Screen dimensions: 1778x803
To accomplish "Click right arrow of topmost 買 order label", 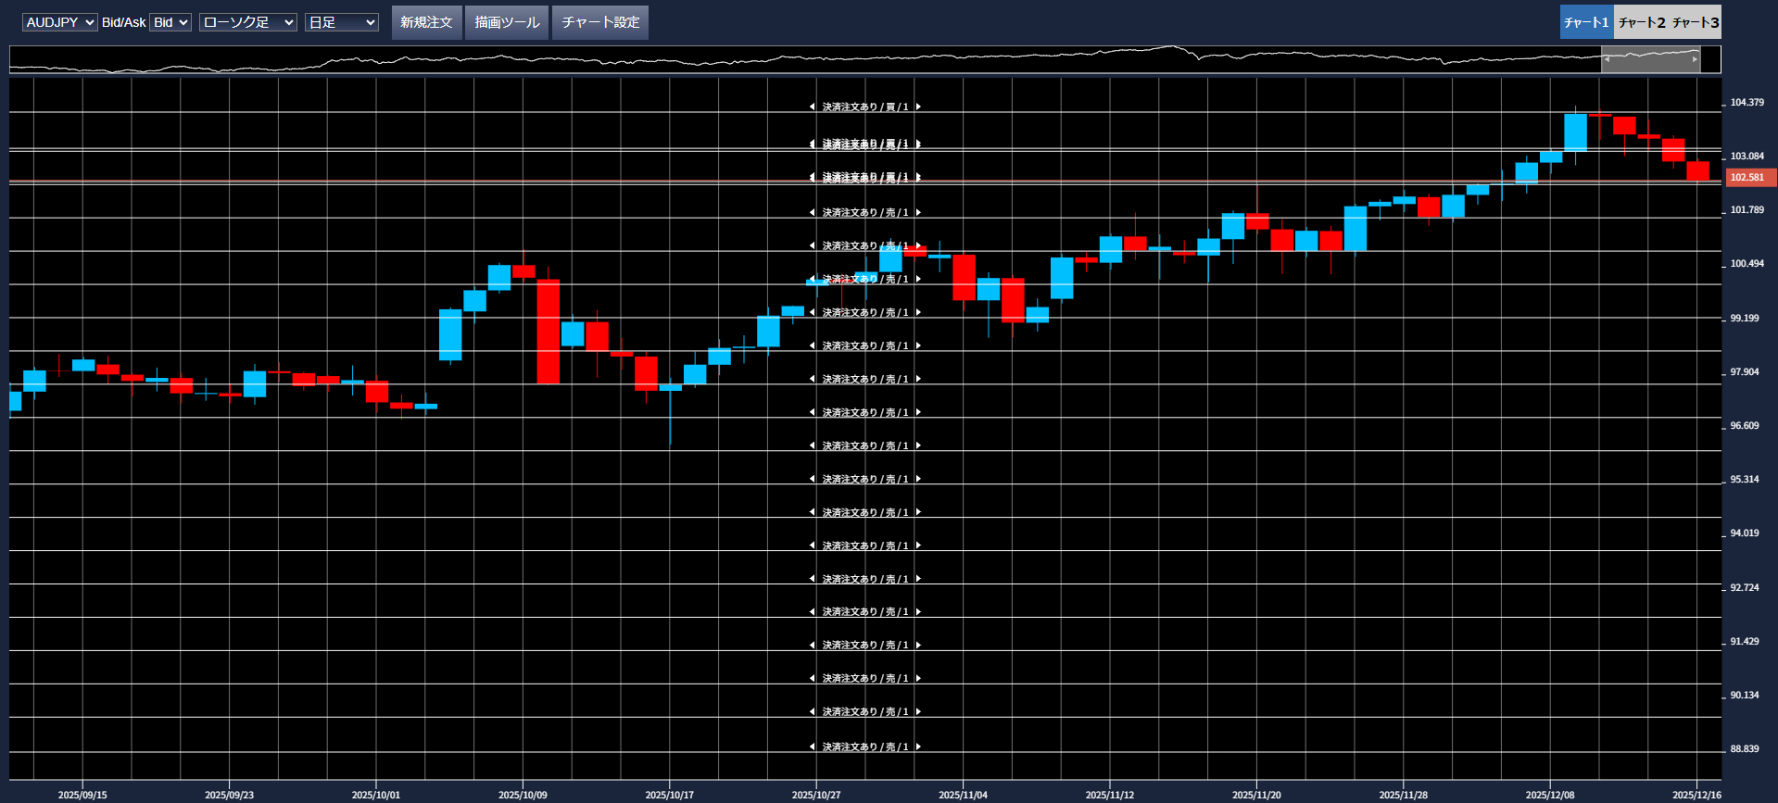I will pos(918,107).
